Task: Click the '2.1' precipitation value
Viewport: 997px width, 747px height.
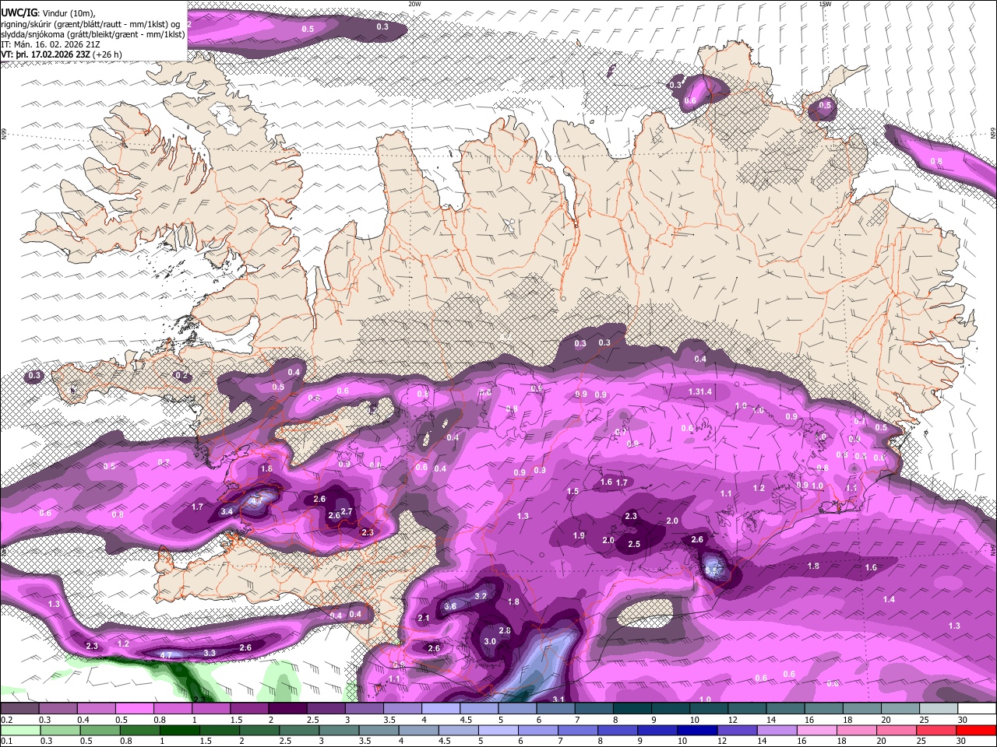Action: click(424, 618)
